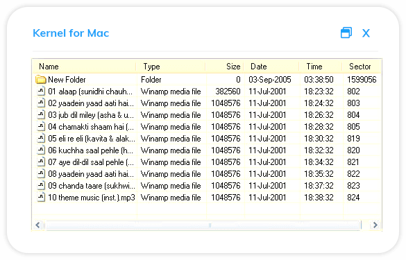Click the file icon beside 09 chanda taare
Screen dimensions: 406x260
(41, 186)
